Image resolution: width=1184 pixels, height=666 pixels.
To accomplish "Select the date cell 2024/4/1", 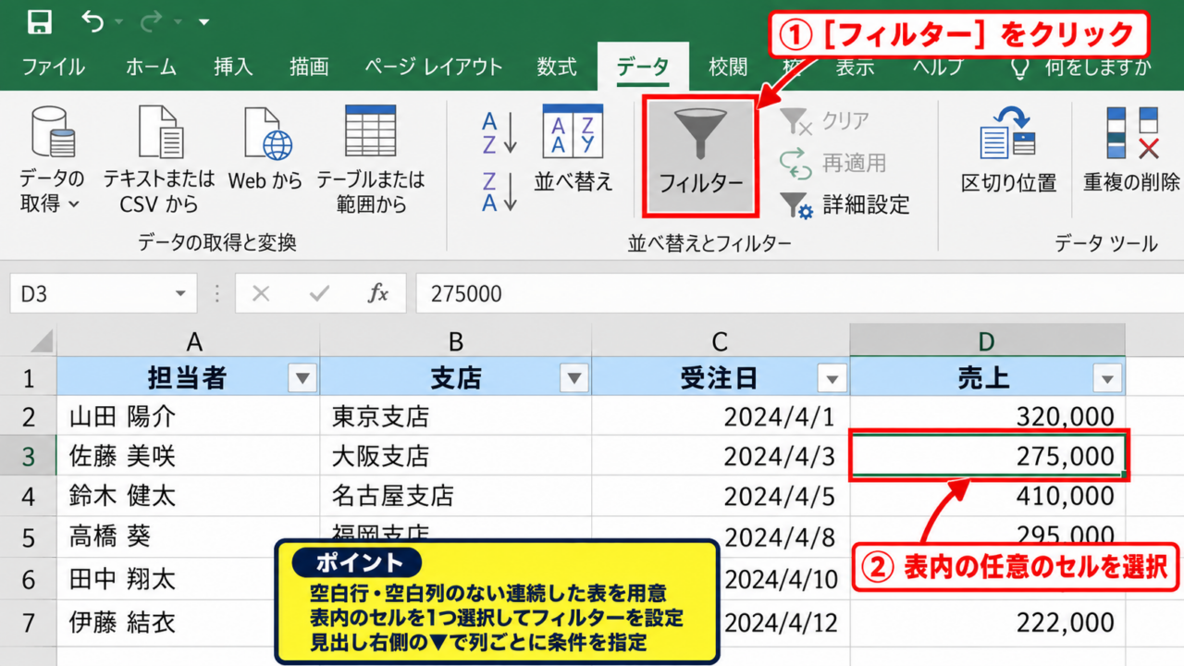I will 721,417.
